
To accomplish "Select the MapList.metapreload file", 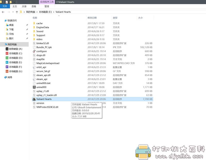I will coord(48,63).
